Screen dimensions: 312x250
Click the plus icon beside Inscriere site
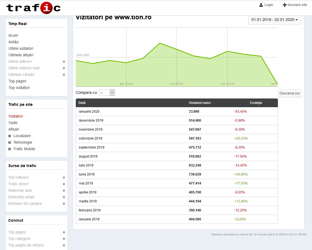click(285, 5)
